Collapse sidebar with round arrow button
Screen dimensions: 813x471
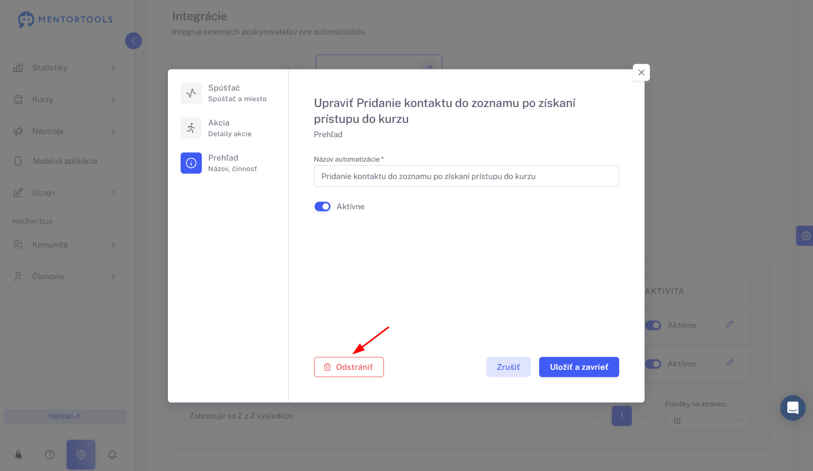(x=133, y=41)
